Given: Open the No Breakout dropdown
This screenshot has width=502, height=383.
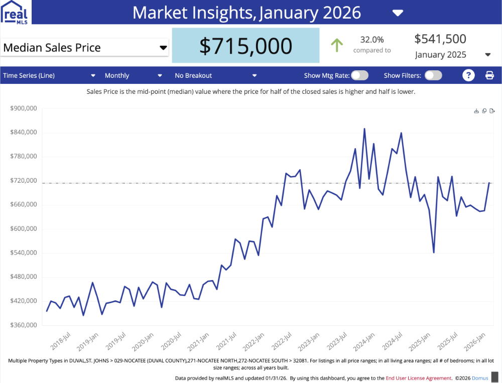Looking at the screenshot, I should (255, 75).
